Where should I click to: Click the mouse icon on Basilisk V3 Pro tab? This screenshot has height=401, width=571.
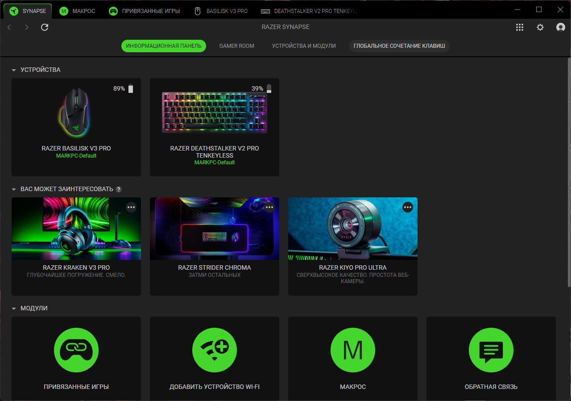point(198,11)
